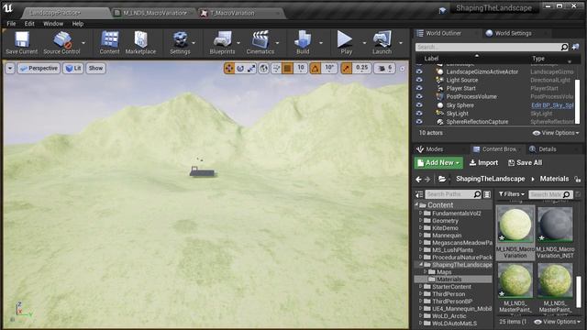Click the Build toolbar icon
This screenshot has height=330, width=587.
pos(303,43)
